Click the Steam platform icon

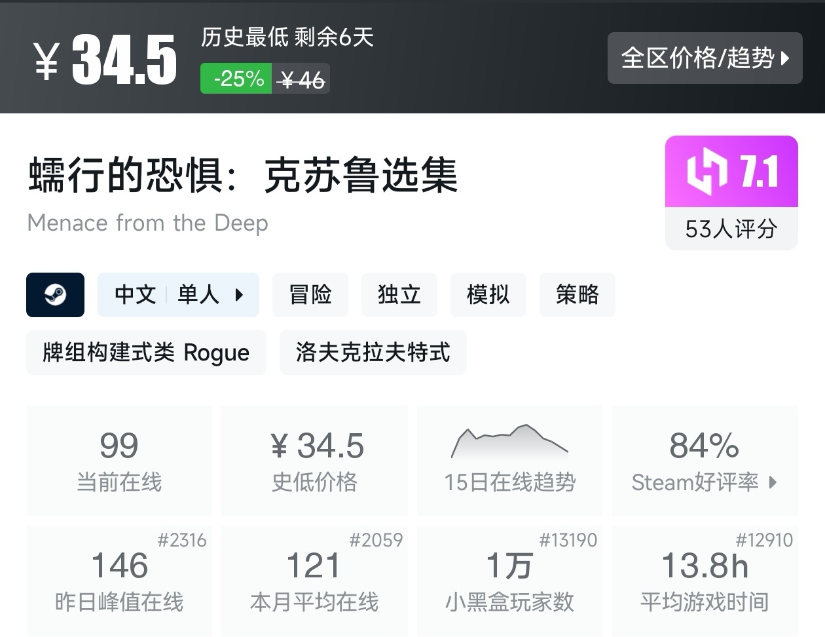pyautogui.click(x=55, y=295)
